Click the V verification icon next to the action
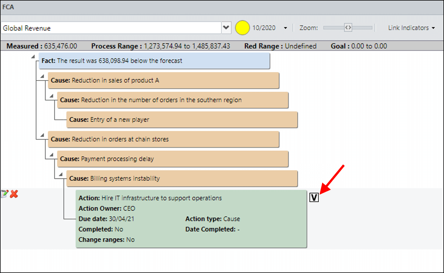The width and height of the screenshot is (444, 273). coord(314,198)
